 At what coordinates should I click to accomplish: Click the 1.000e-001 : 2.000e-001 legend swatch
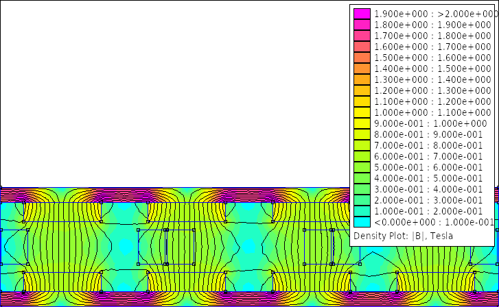[362, 211]
